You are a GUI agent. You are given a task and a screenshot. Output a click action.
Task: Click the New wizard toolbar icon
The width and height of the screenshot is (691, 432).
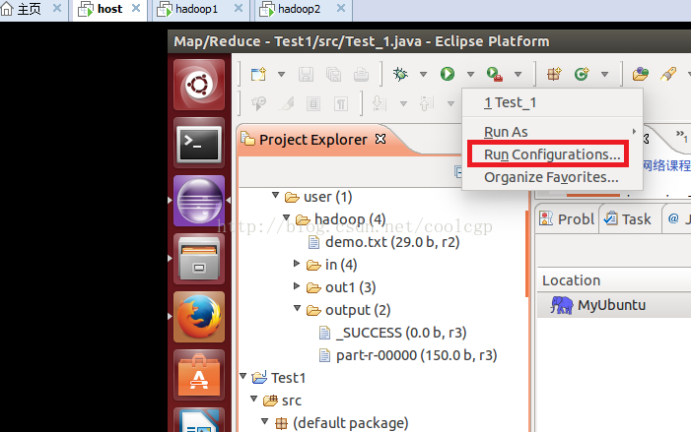coord(258,74)
